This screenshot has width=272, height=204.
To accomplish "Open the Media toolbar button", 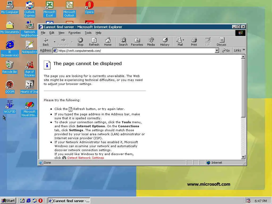I will (x=151, y=42).
